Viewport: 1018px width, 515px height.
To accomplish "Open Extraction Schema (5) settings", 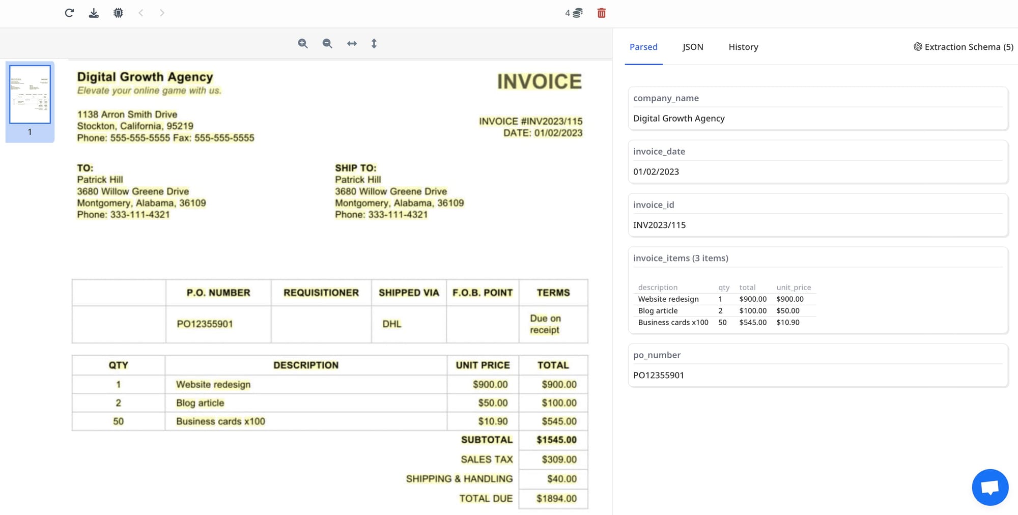I will [963, 47].
